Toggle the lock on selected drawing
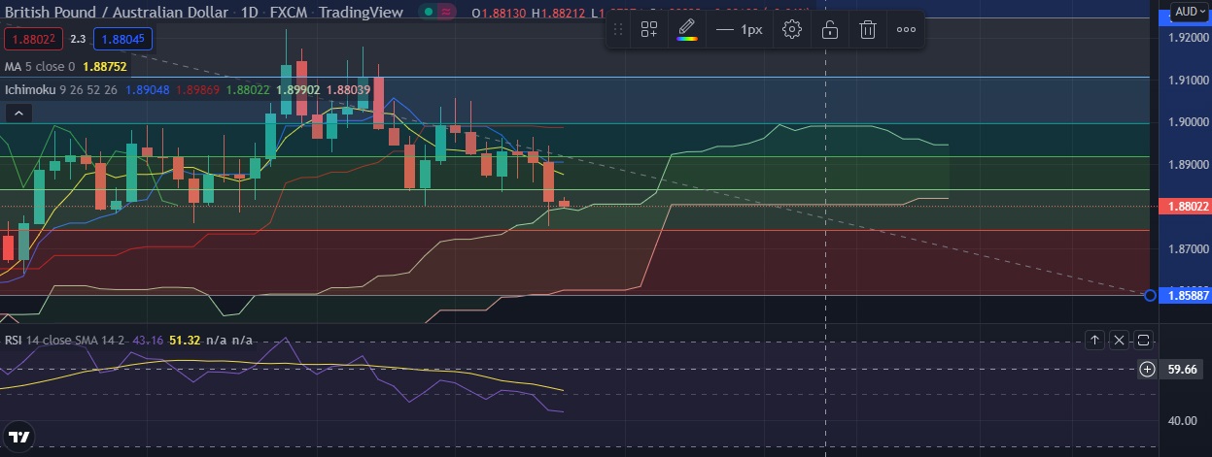1212x457 pixels. click(x=830, y=29)
